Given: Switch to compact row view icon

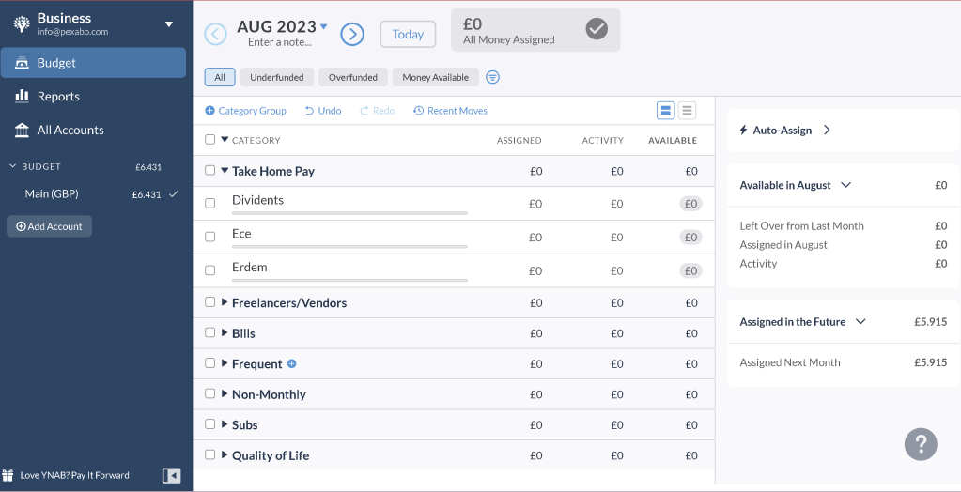Looking at the screenshot, I should click(x=687, y=111).
